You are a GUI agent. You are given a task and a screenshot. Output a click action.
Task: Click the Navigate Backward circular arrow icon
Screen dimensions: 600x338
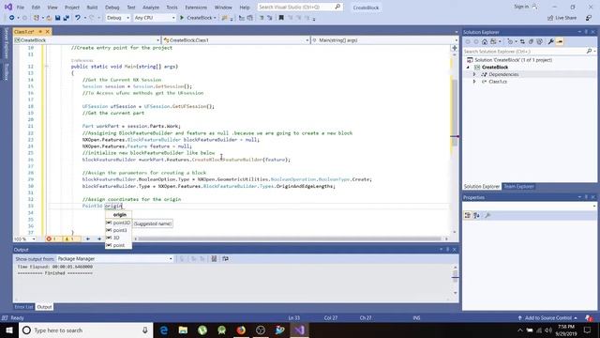(x=12, y=18)
